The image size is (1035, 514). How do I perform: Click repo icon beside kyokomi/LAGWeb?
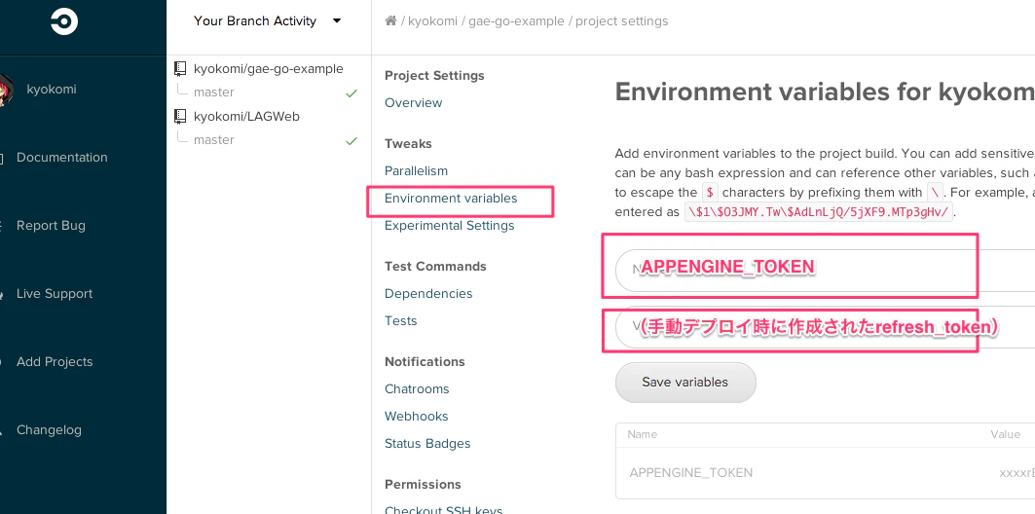point(180,116)
